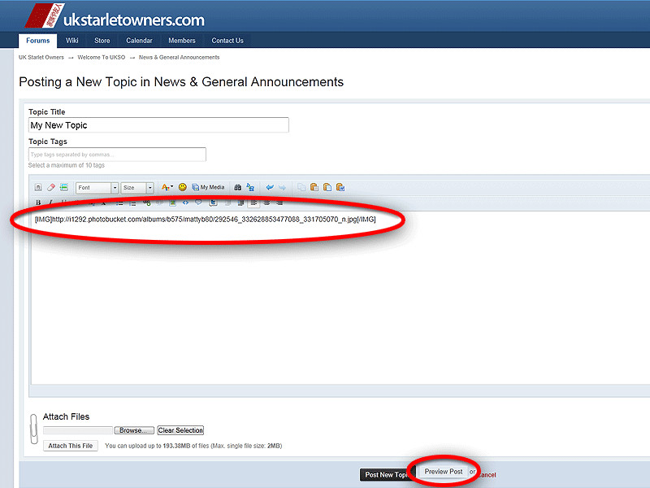Go to UK Starlet Owners breadcrumb
This screenshot has height=488, width=650.
[x=41, y=57]
